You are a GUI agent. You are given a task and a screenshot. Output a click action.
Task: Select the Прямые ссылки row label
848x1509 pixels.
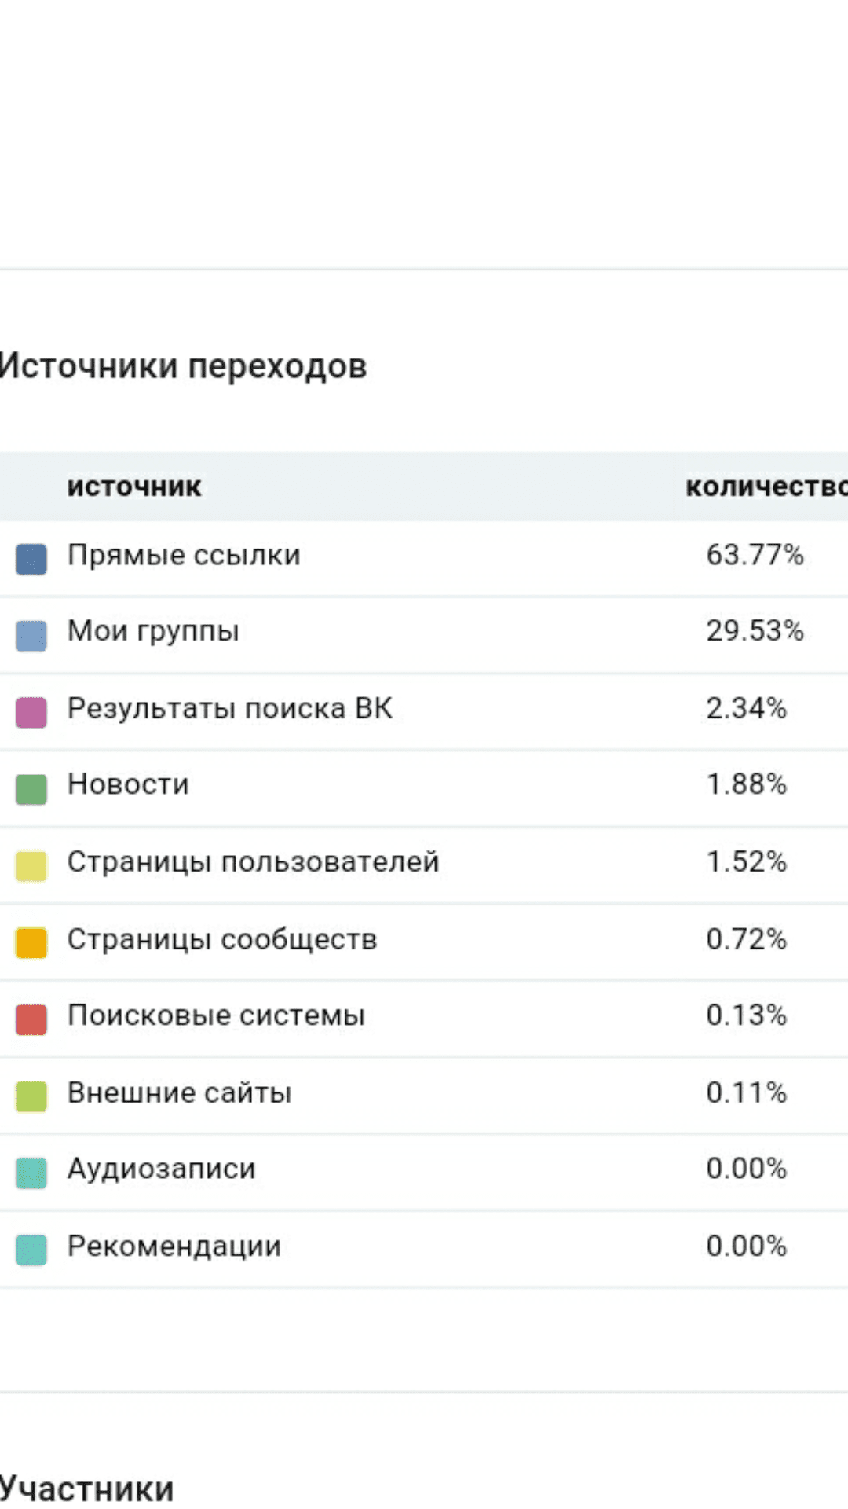(184, 555)
